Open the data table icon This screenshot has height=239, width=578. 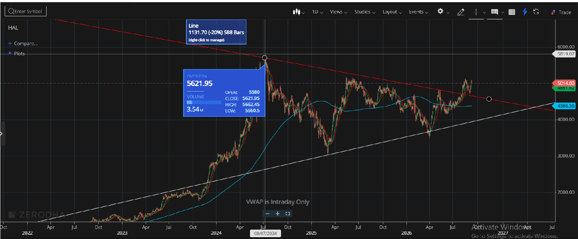512,12
